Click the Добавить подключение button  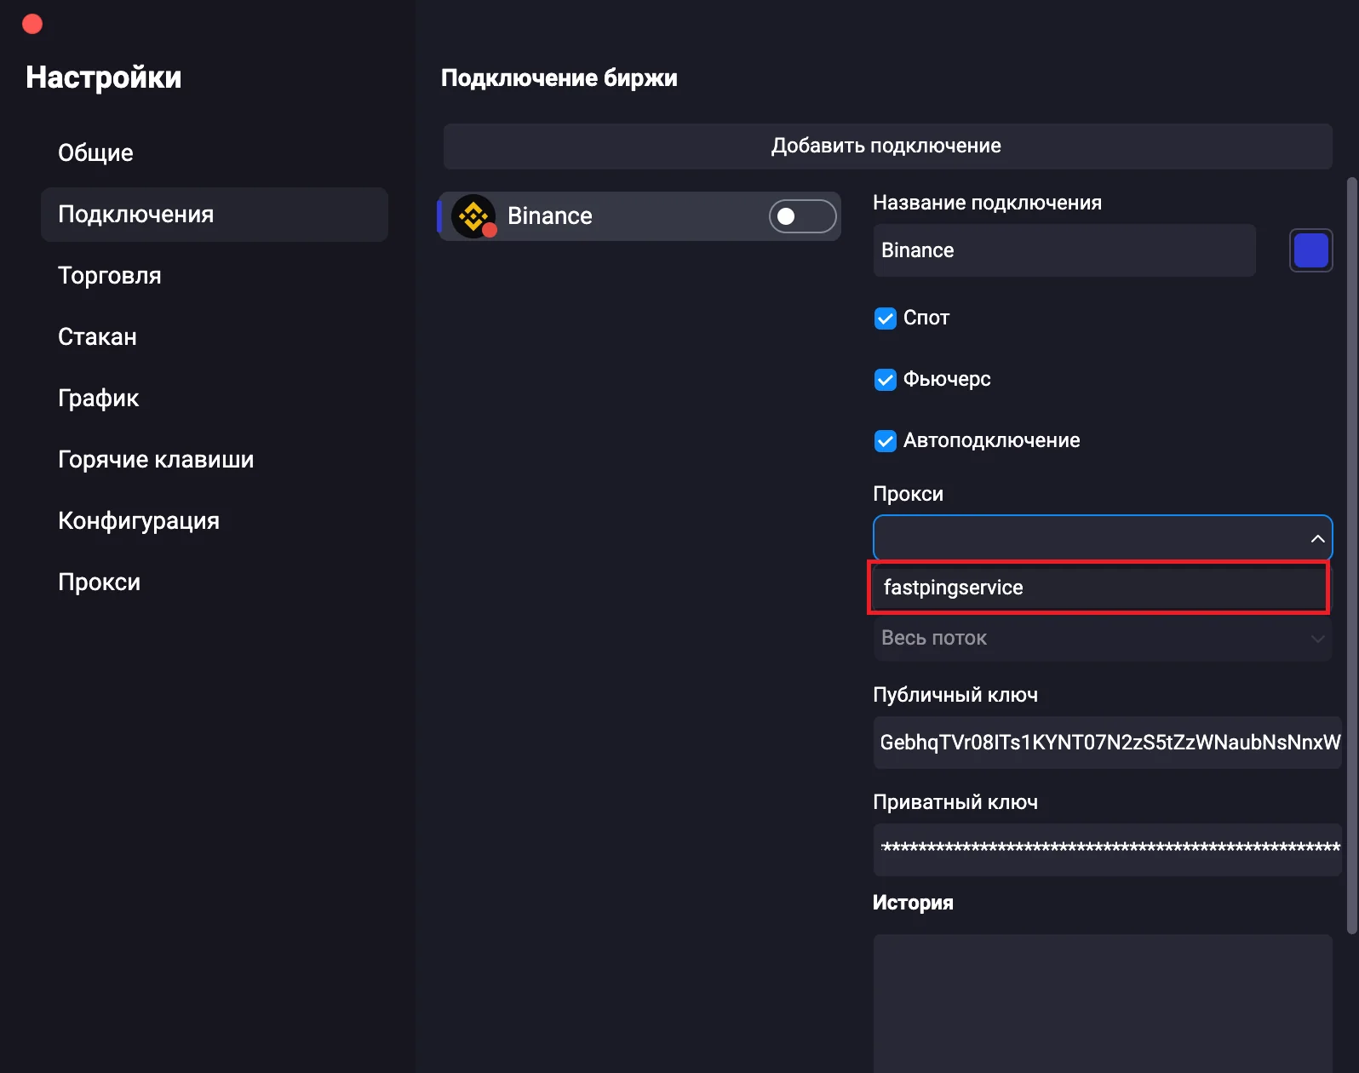[886, 146]
